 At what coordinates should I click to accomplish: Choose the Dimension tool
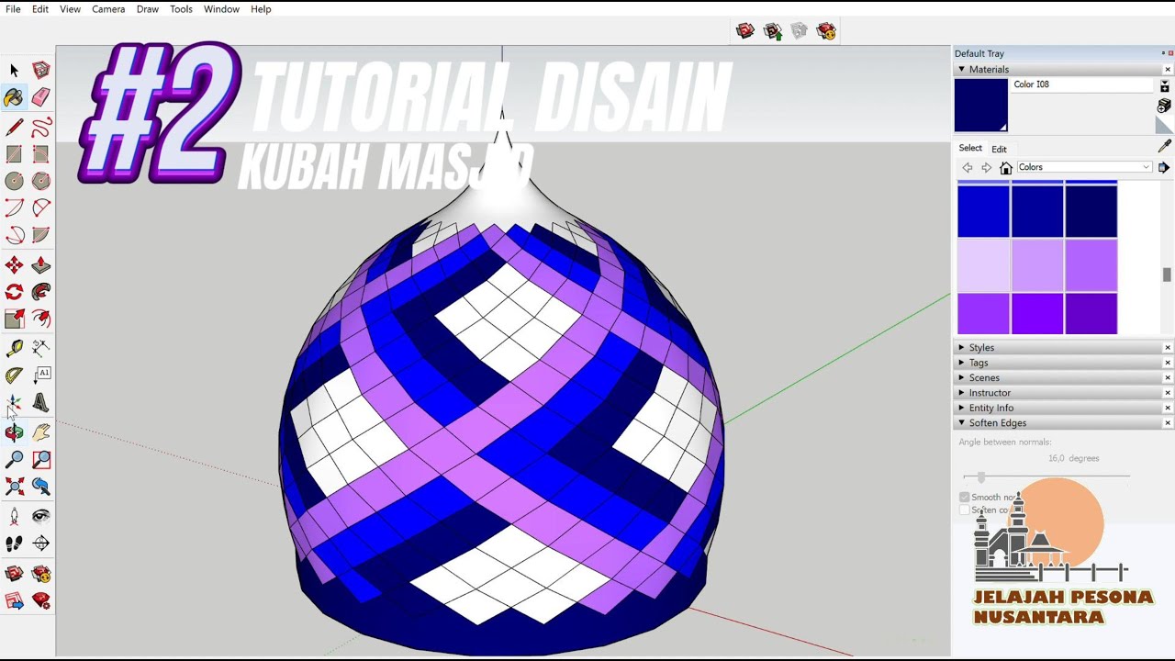tap(40, 348)
